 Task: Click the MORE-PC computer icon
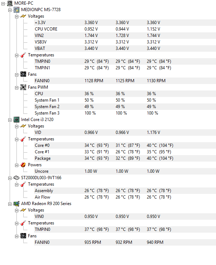coord(10,3)
